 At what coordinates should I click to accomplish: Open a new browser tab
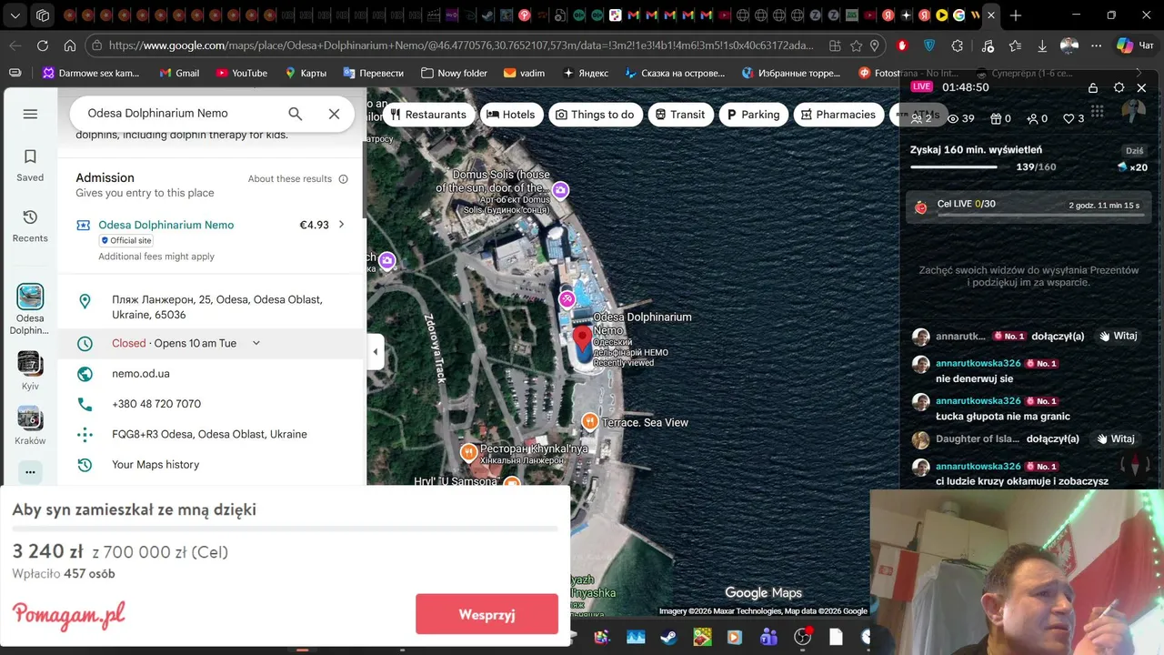[1016, 15]
